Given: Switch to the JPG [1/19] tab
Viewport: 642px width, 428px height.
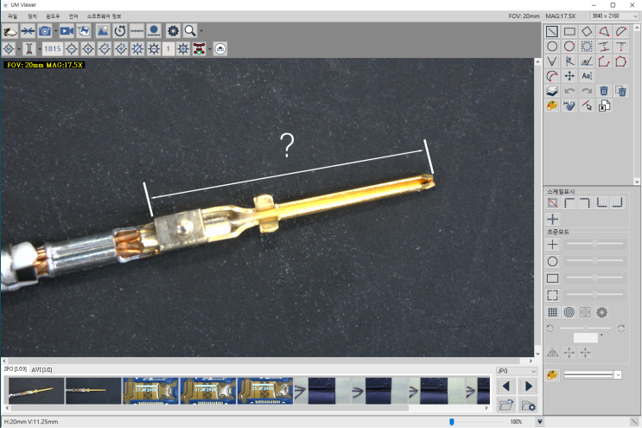Looking at the screenshot, I should [x=16, y=369].
